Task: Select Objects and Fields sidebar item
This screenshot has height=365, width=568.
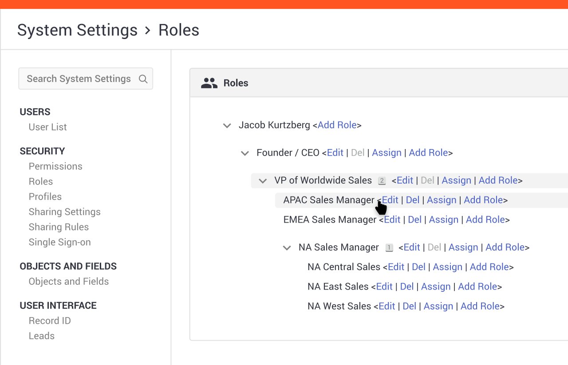Action: click(x=68, y=281)
